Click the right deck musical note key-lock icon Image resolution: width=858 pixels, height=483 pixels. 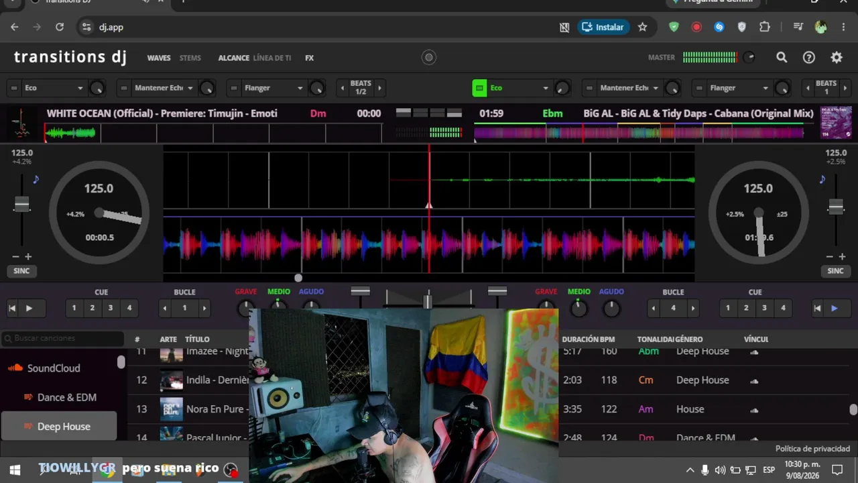coord(822,179)
